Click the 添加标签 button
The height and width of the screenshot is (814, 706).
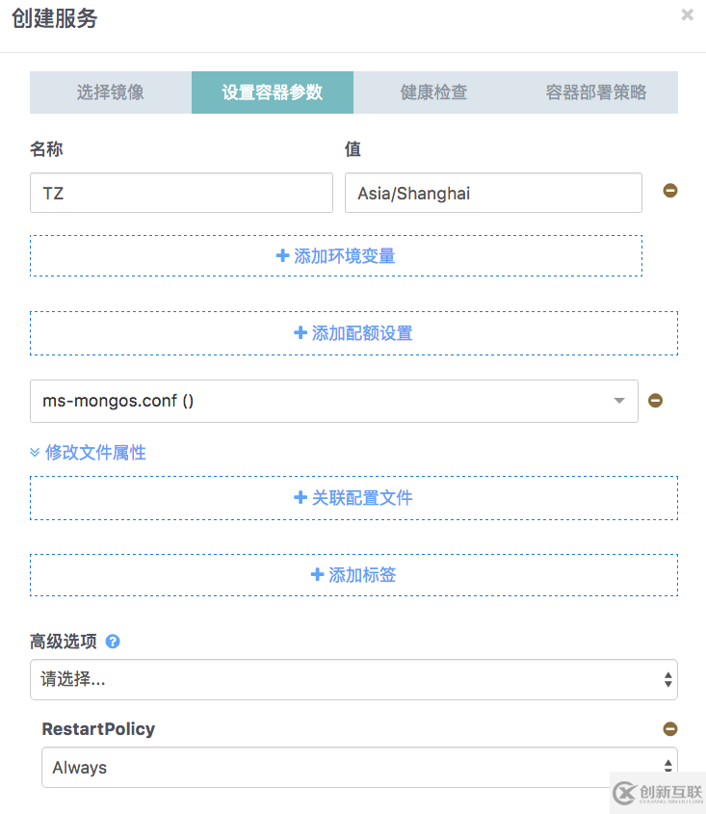(353, 575)
